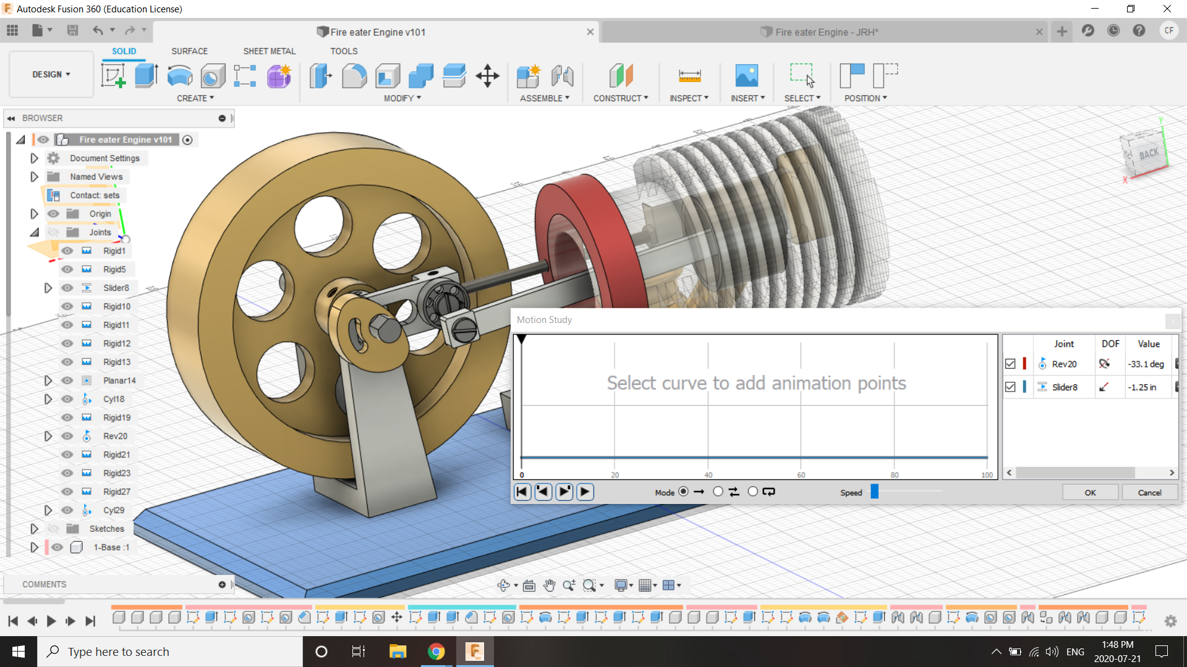Uncheck the Rev20 joint in Motion Study

pyautogui.click(x=1011, y=363)
